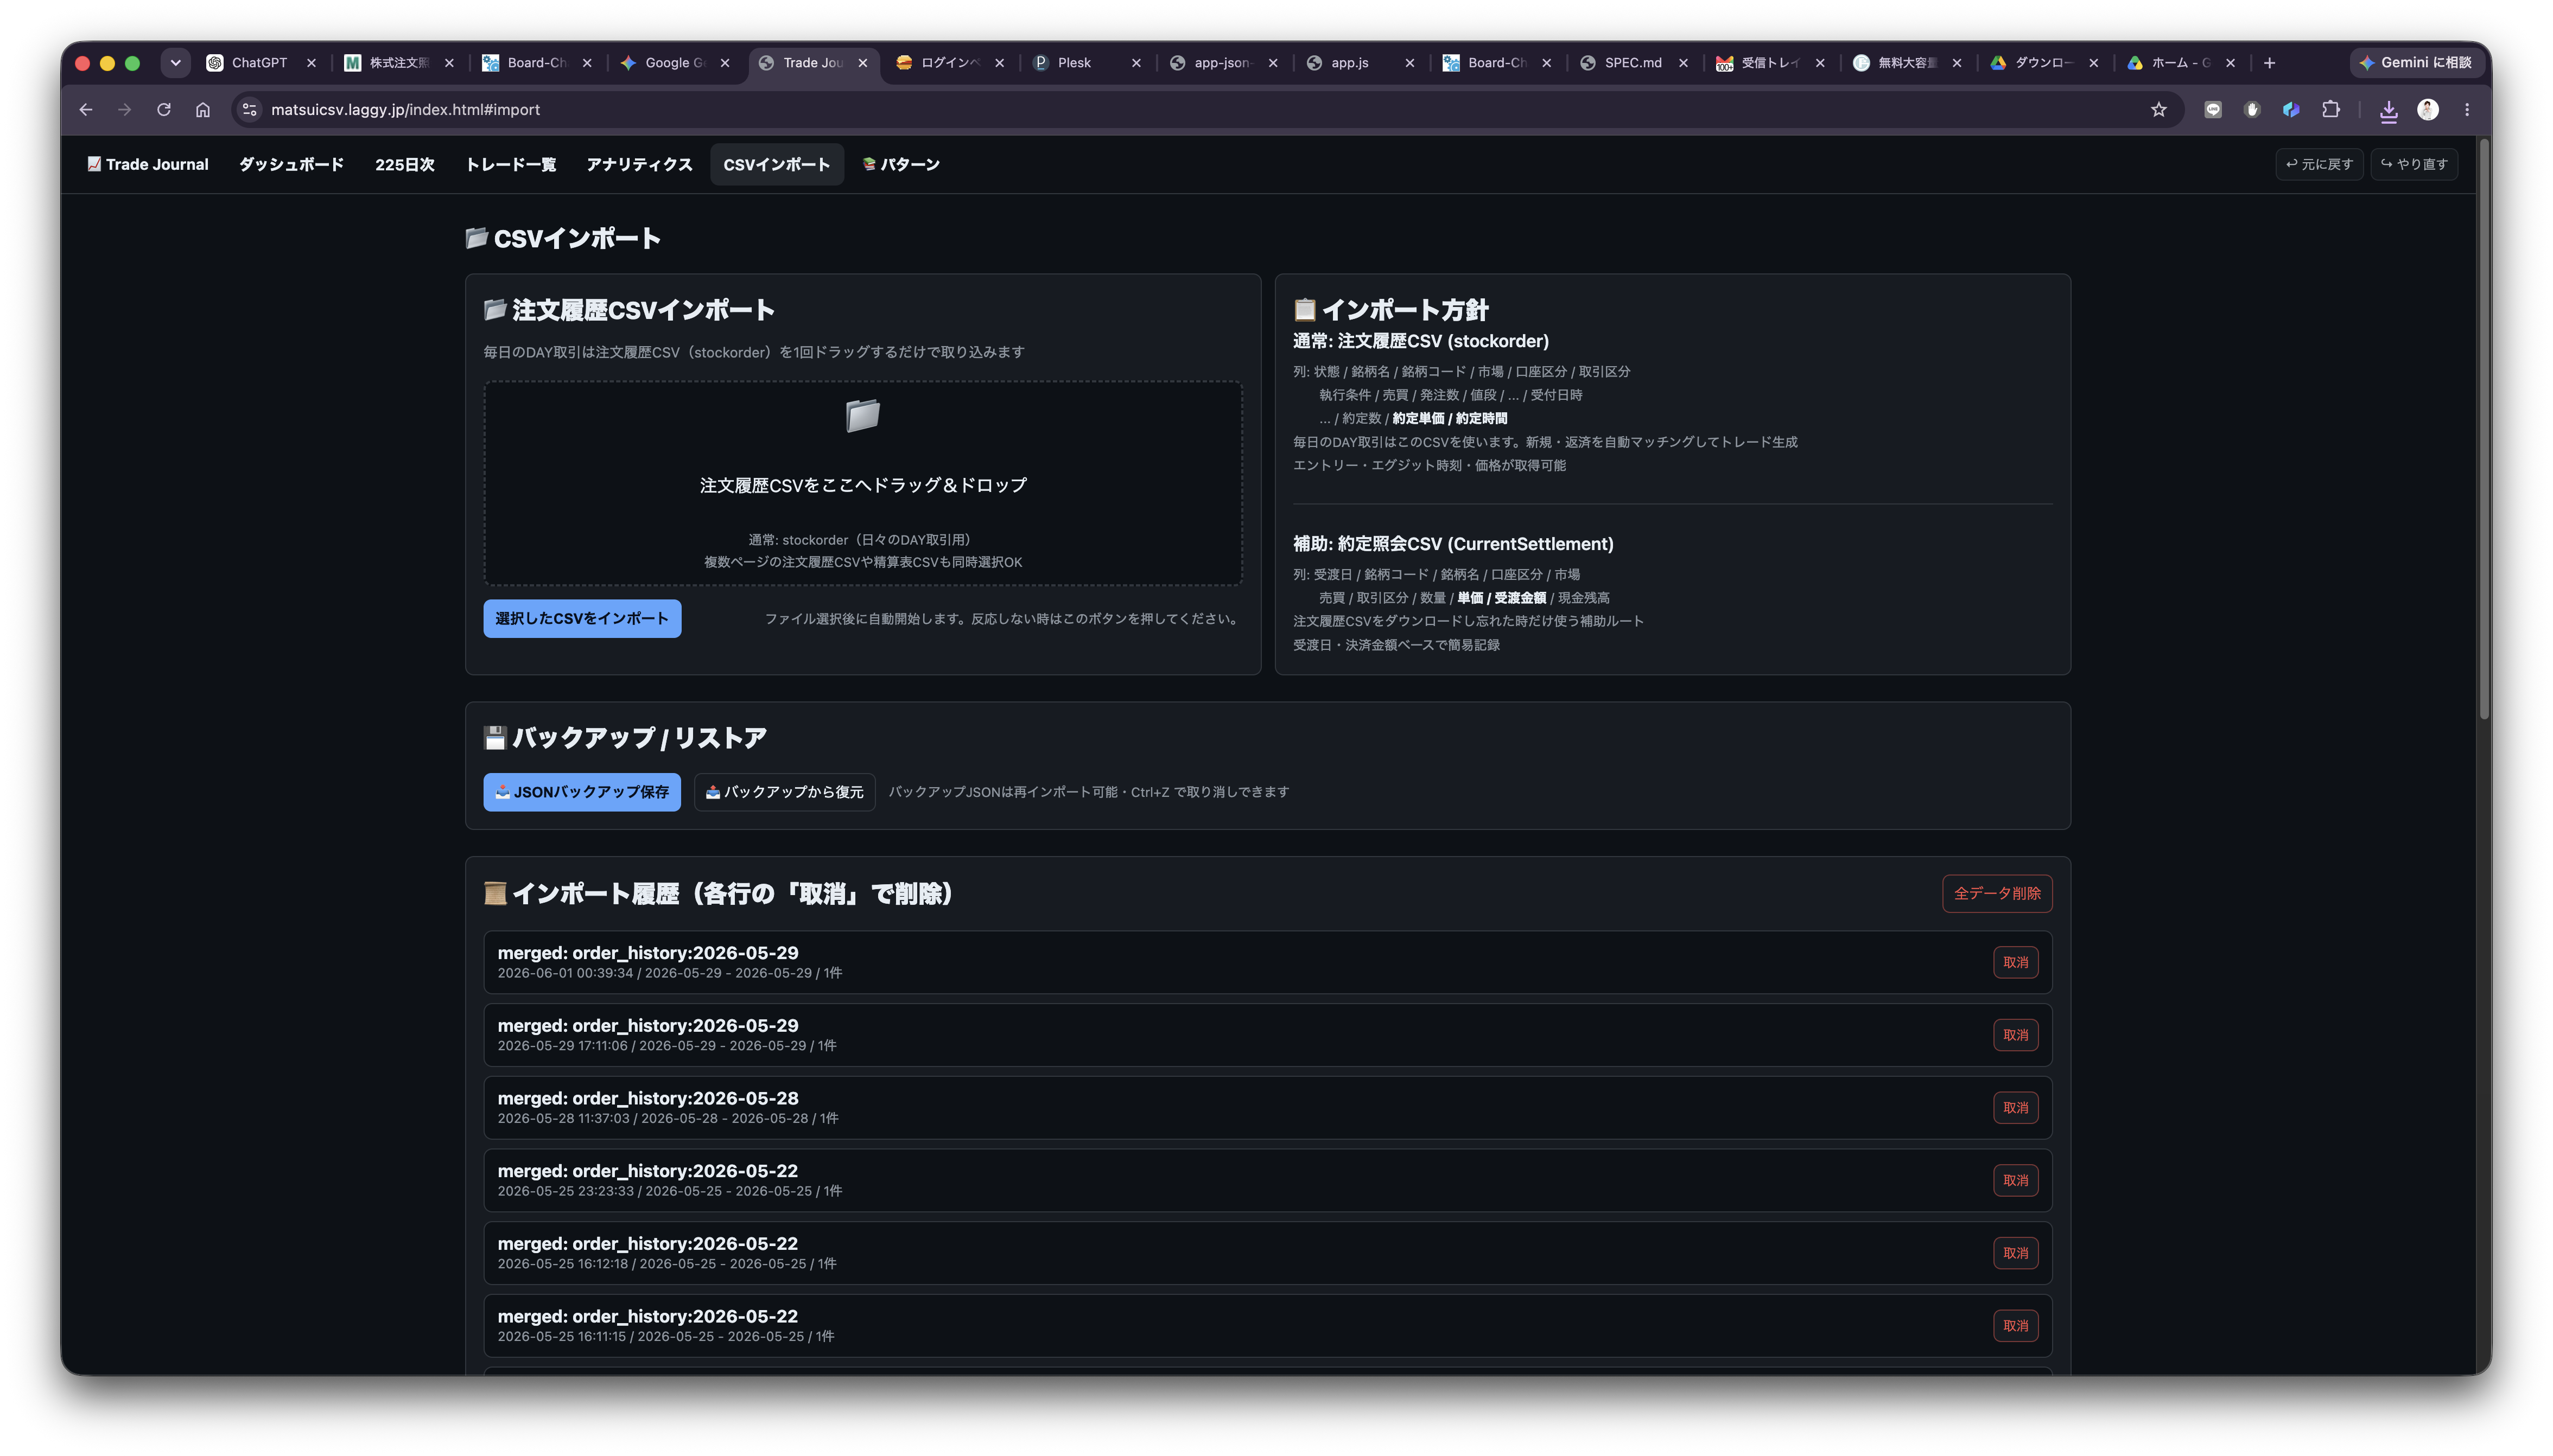The height and width of the screenshot is (1456, 2553).
Task: Switch to the SPEC.md tab
Action: [x=1633, y=63]
